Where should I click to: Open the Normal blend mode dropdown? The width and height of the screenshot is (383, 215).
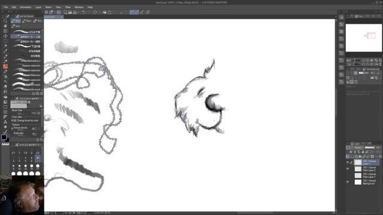coord(359,148)
